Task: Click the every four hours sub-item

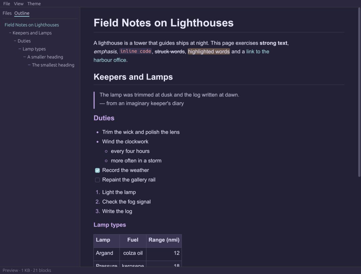Action: click(x=130, y=151)
